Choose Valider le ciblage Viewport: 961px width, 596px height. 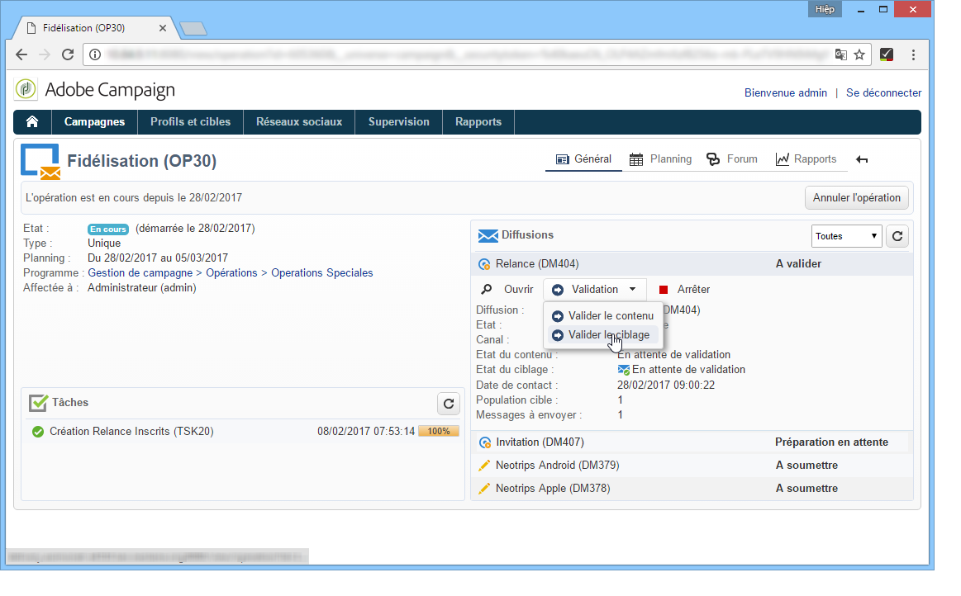(602, 335)
